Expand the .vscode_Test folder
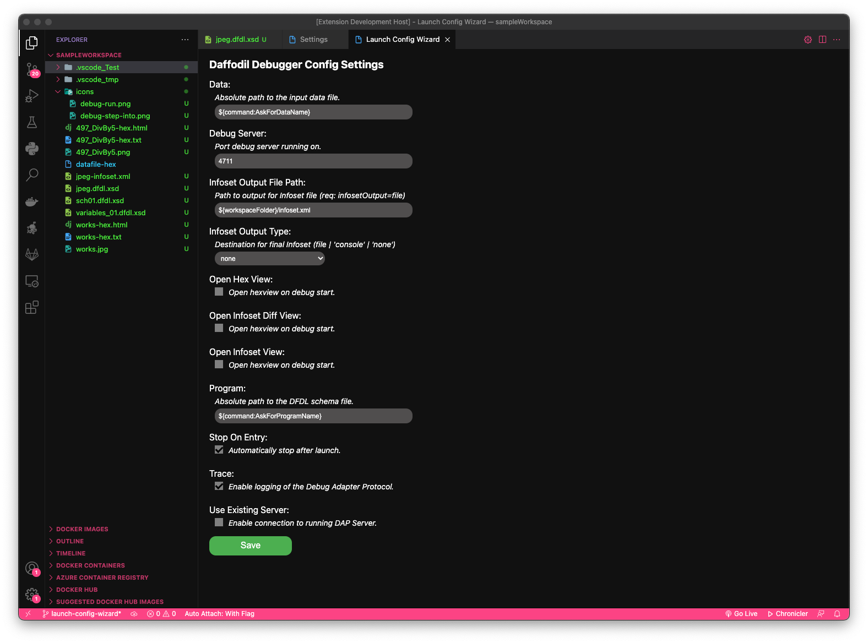 pyautogui.click(x=121, y=67)
